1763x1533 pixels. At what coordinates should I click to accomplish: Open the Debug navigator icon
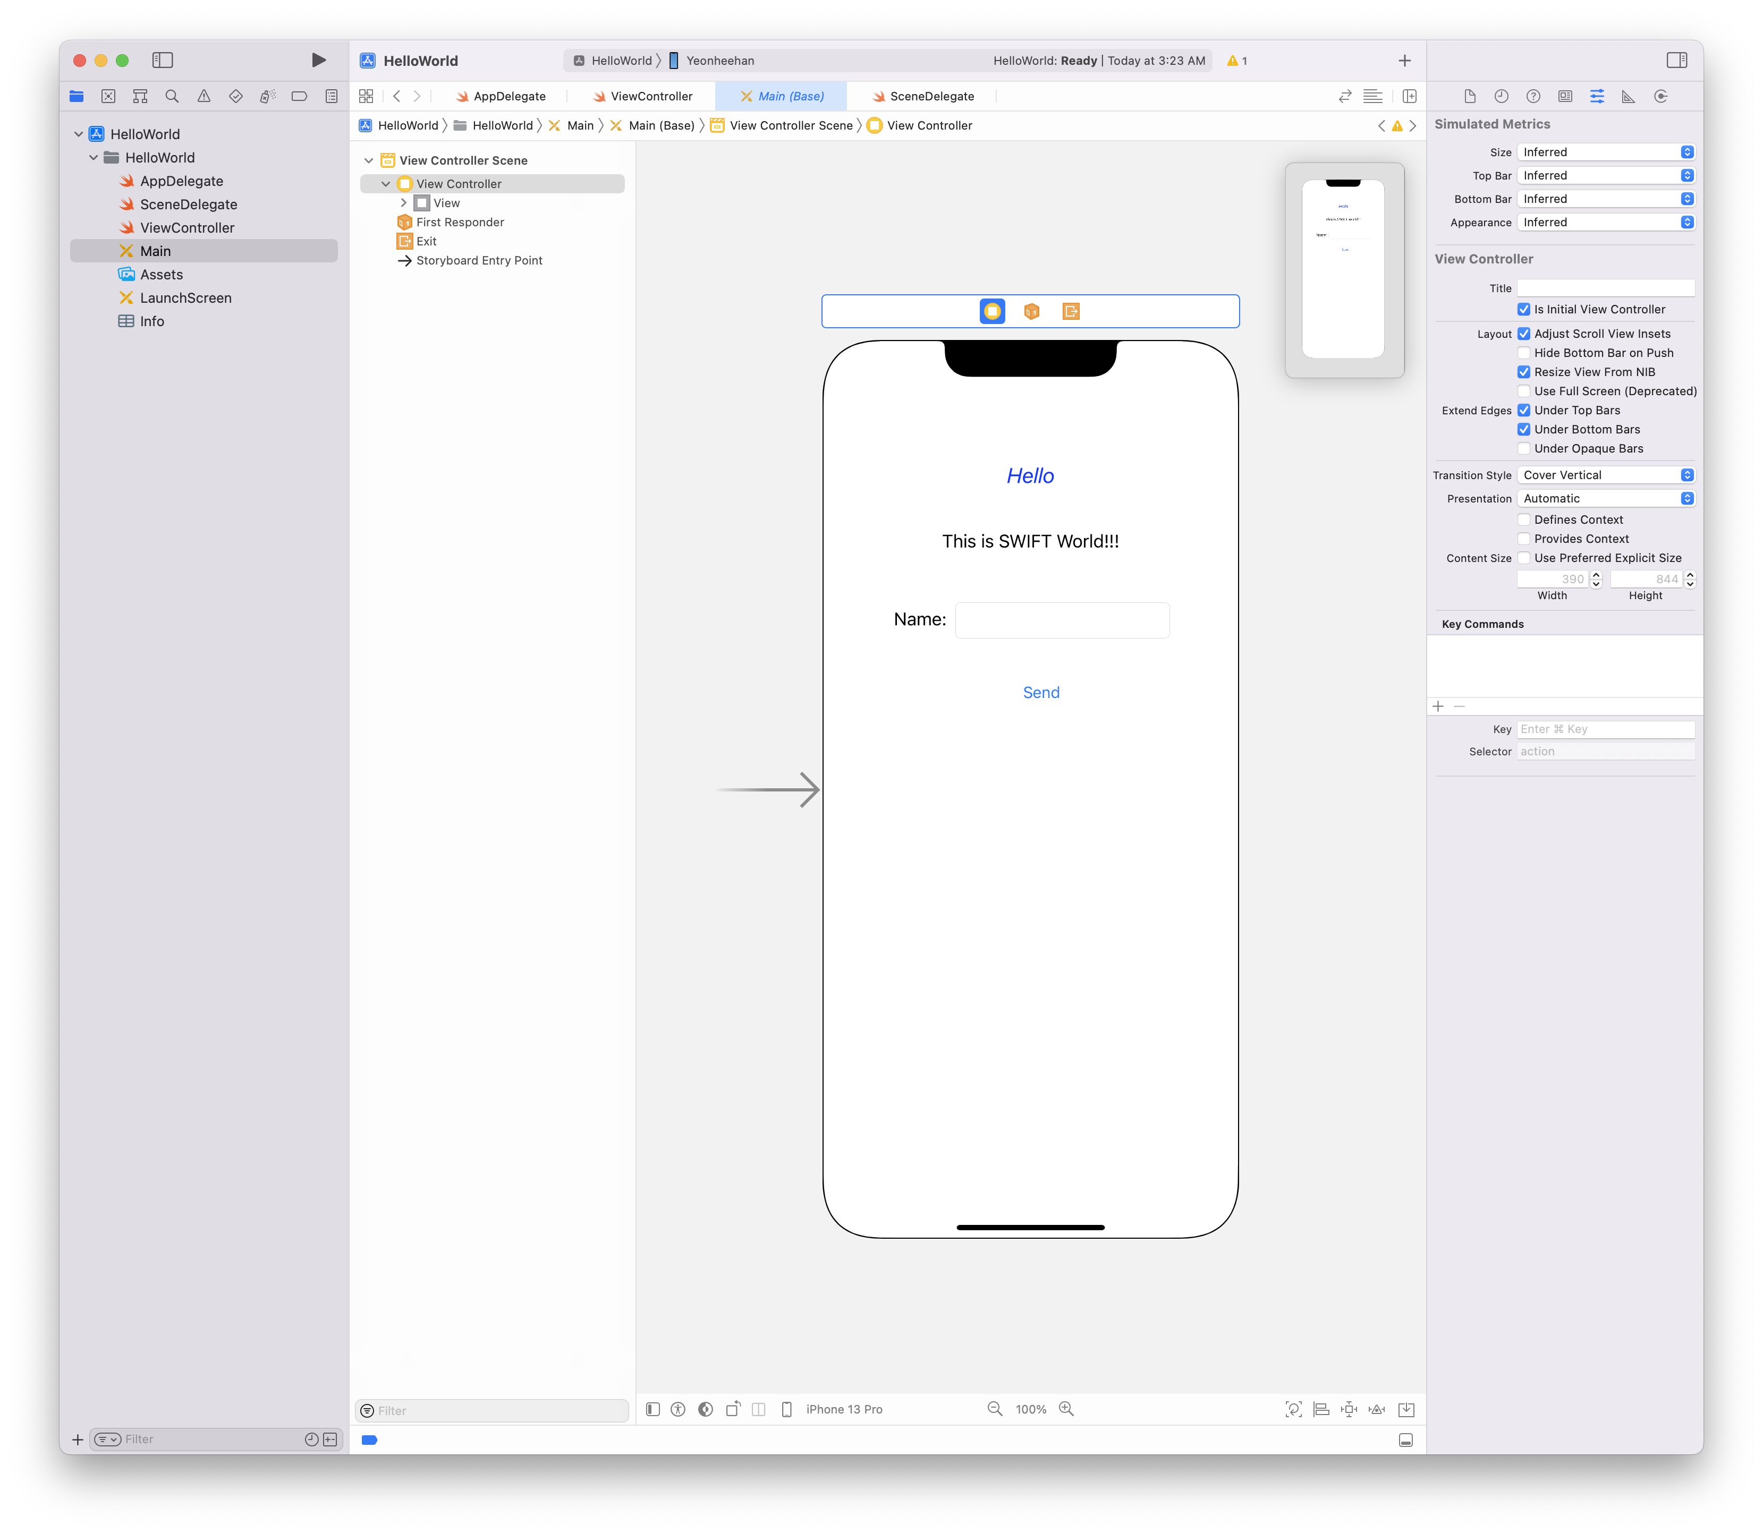[268, 96]
